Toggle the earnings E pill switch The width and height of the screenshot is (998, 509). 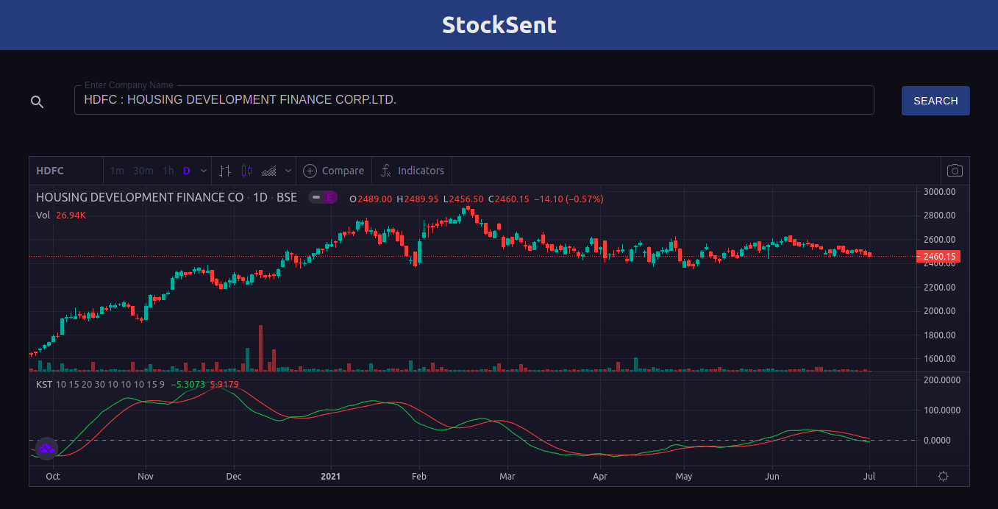pos(323,197)
